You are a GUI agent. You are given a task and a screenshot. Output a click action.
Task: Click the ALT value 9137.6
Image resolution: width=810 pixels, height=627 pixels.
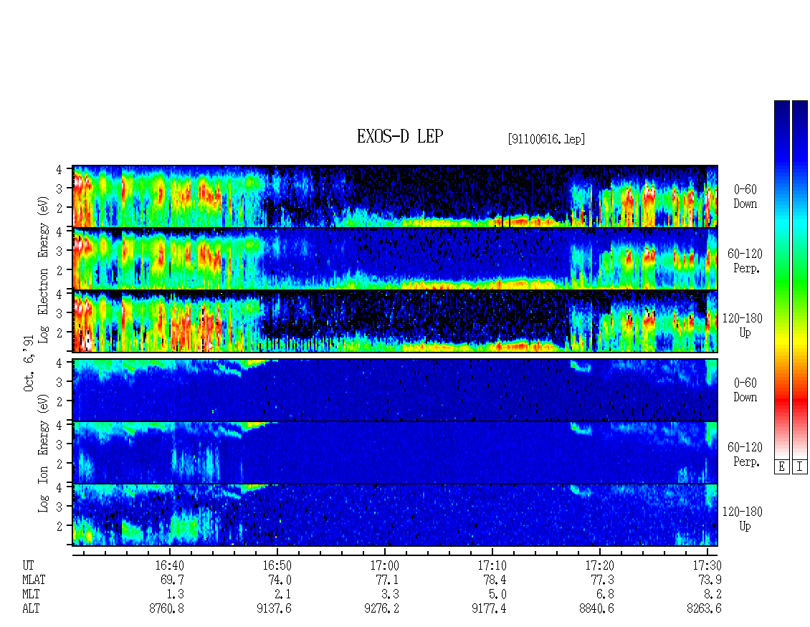[274, 609]
